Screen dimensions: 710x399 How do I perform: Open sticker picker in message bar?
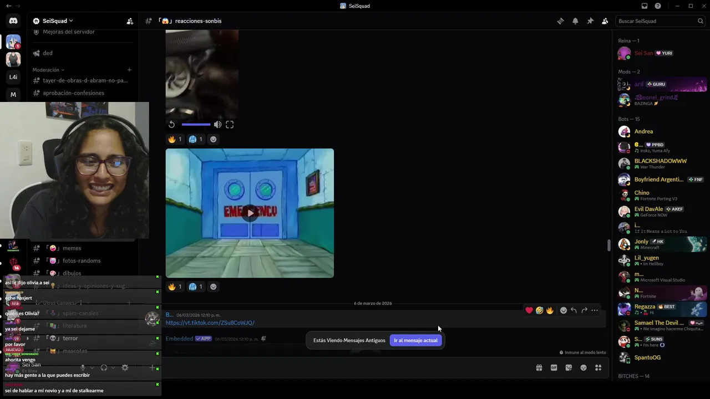[x=569, y=367]
